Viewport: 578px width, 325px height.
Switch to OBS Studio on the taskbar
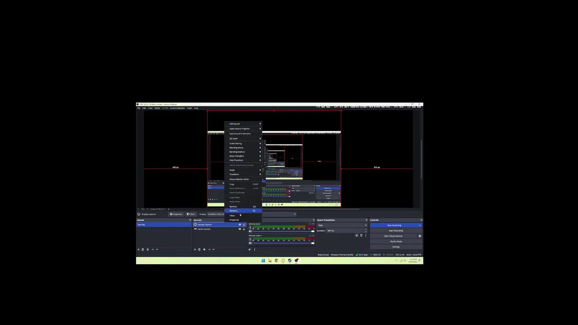[x=297, y=260]
